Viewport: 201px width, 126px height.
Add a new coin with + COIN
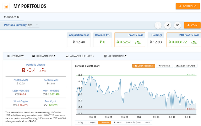coord(192,25)
